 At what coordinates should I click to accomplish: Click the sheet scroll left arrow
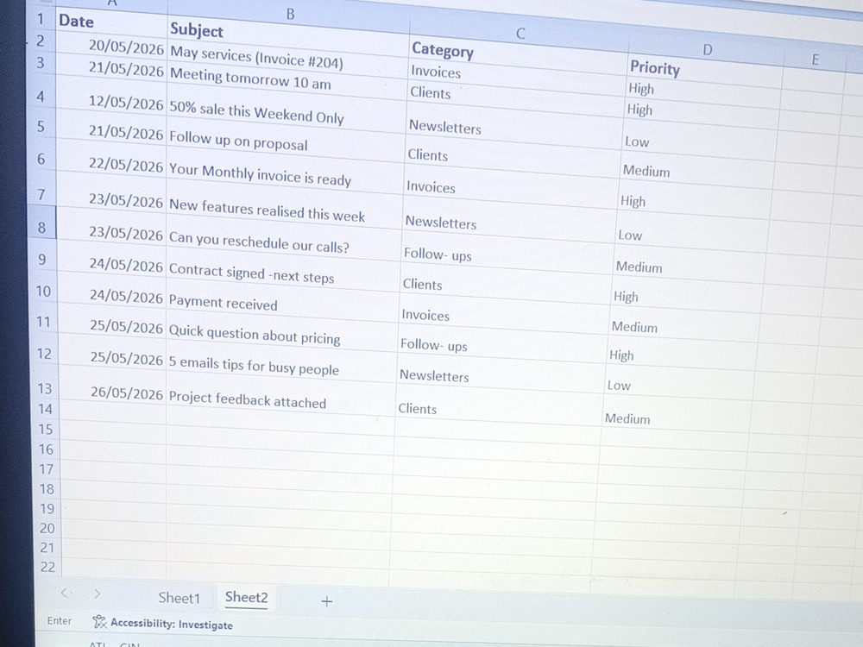coord(65,593)
